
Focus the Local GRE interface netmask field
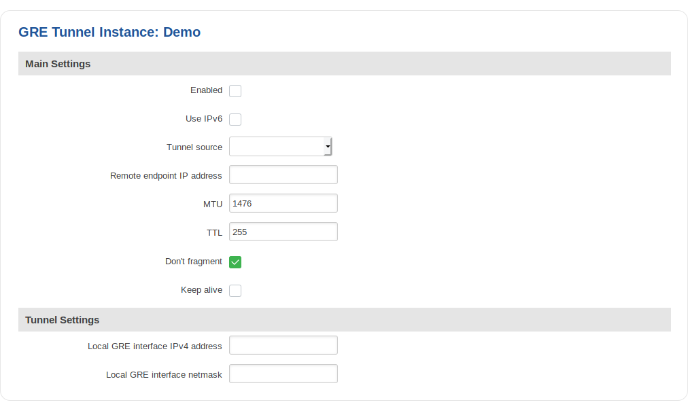[283, 374]
